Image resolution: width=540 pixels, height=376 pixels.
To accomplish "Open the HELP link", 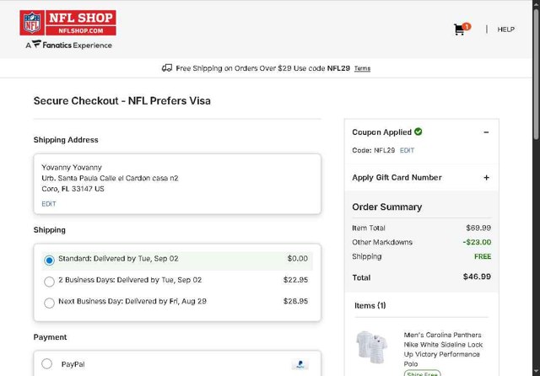I will tap(506, 30).
